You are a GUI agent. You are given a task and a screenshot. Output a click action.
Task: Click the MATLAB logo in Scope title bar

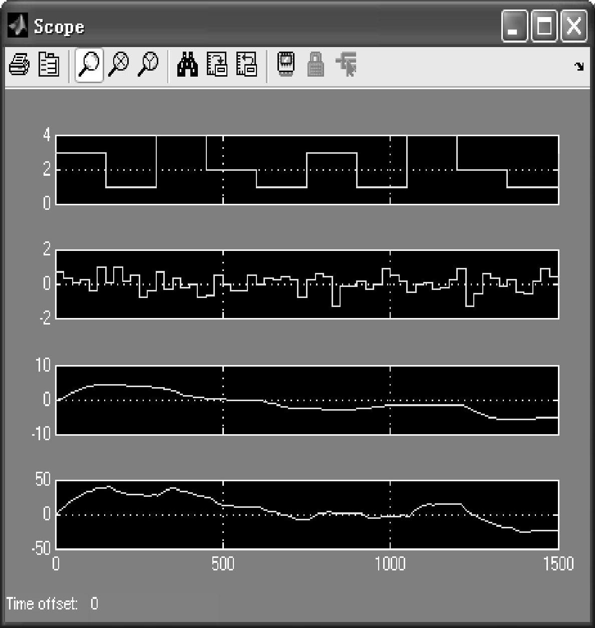(x=18, y=26)
